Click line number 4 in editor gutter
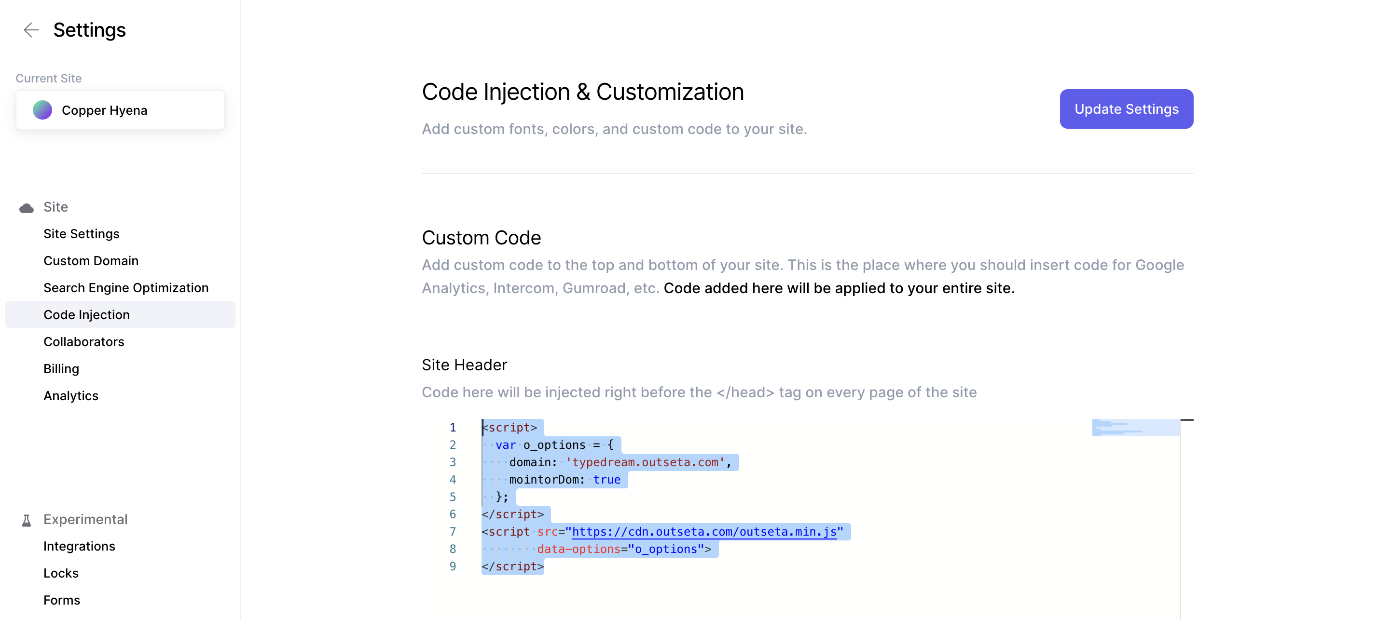This screenshot has height=620, width=1377. [452, 480]
